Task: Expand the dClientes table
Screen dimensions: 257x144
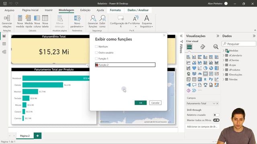Action: tap(224, 60)
